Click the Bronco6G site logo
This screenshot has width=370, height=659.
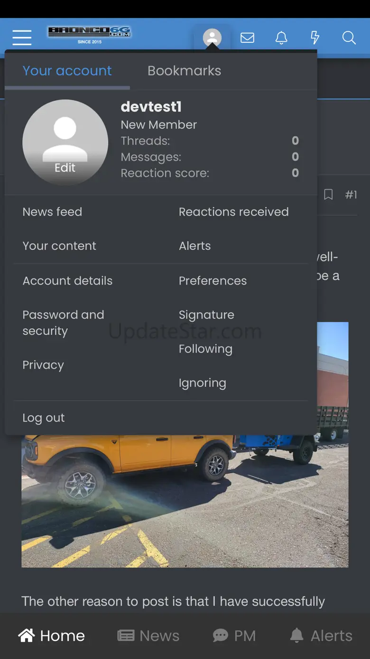click(89, 35)
